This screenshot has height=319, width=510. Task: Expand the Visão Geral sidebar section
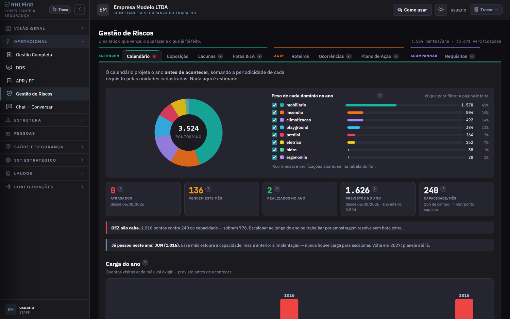(45, 29)
